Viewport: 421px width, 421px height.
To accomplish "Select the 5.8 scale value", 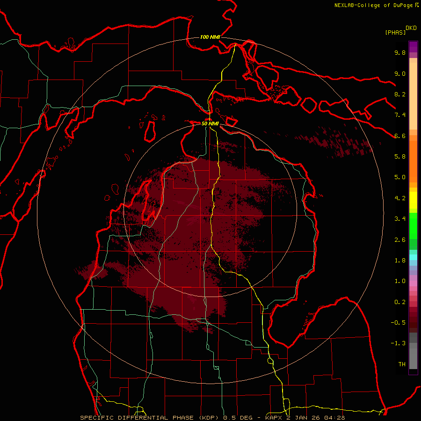I will point(400,156).
